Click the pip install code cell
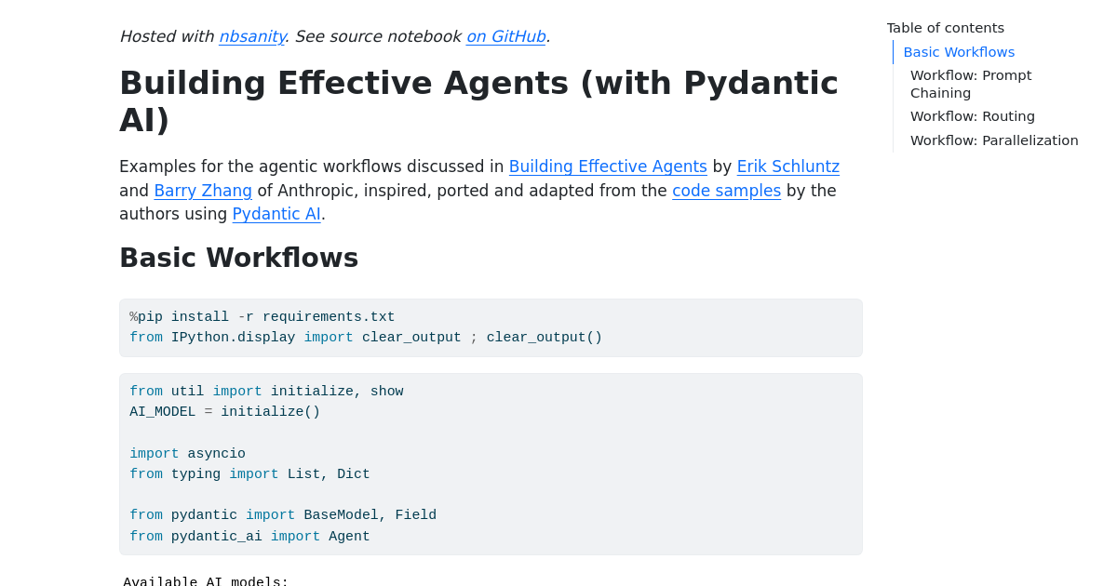 491,327
